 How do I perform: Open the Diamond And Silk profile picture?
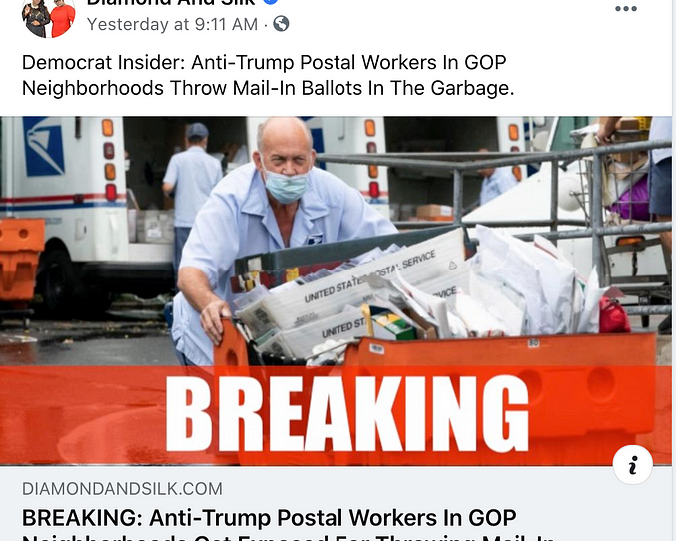click(49, 18)
